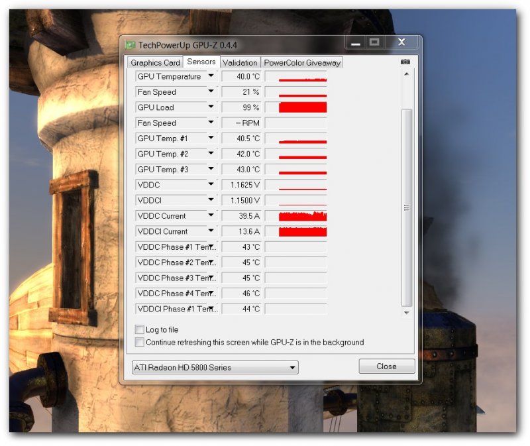Click the Close button

pos(387,366)
